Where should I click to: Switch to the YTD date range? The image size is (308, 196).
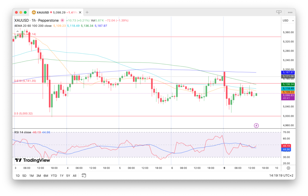54,175
